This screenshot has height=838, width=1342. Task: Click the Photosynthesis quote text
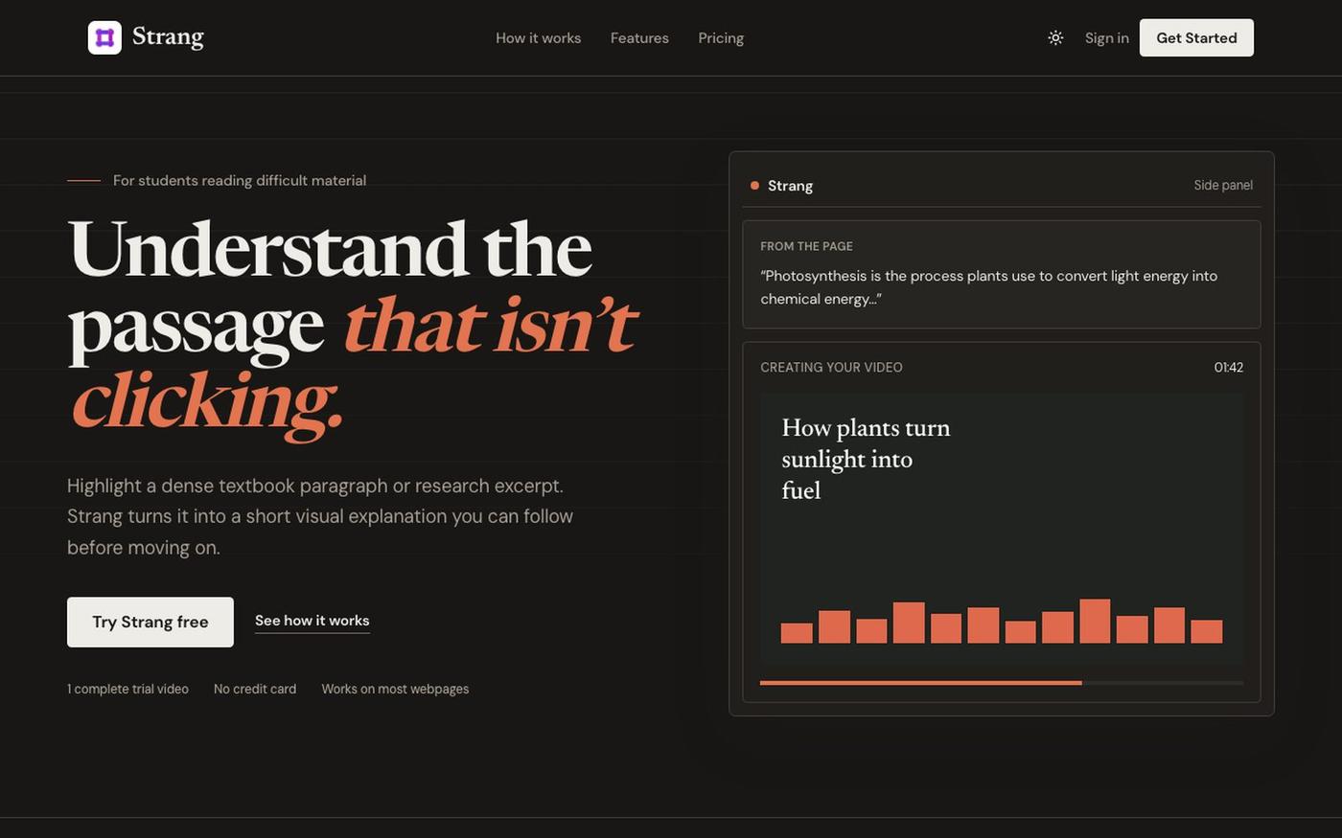coord(989,287)
